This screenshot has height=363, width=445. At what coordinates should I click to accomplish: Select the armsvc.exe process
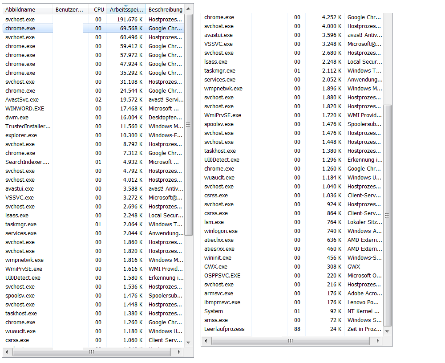[x=292, y=293]
